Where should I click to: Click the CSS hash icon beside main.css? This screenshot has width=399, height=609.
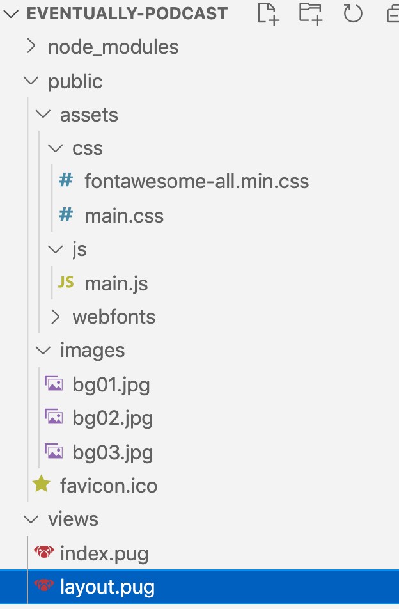click(x=65, y=215)
